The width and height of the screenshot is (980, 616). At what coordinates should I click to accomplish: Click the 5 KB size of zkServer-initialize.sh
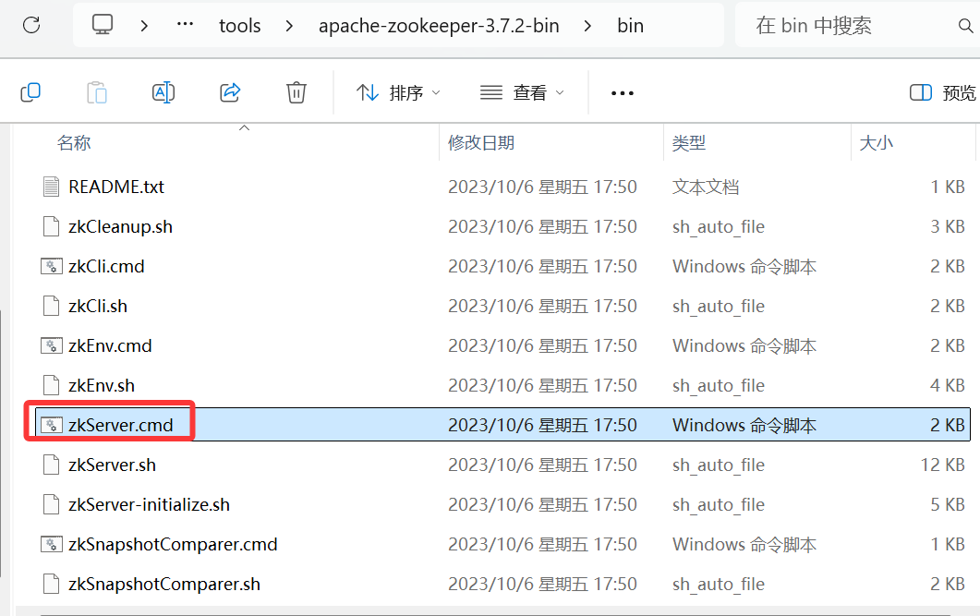[948, 505]
